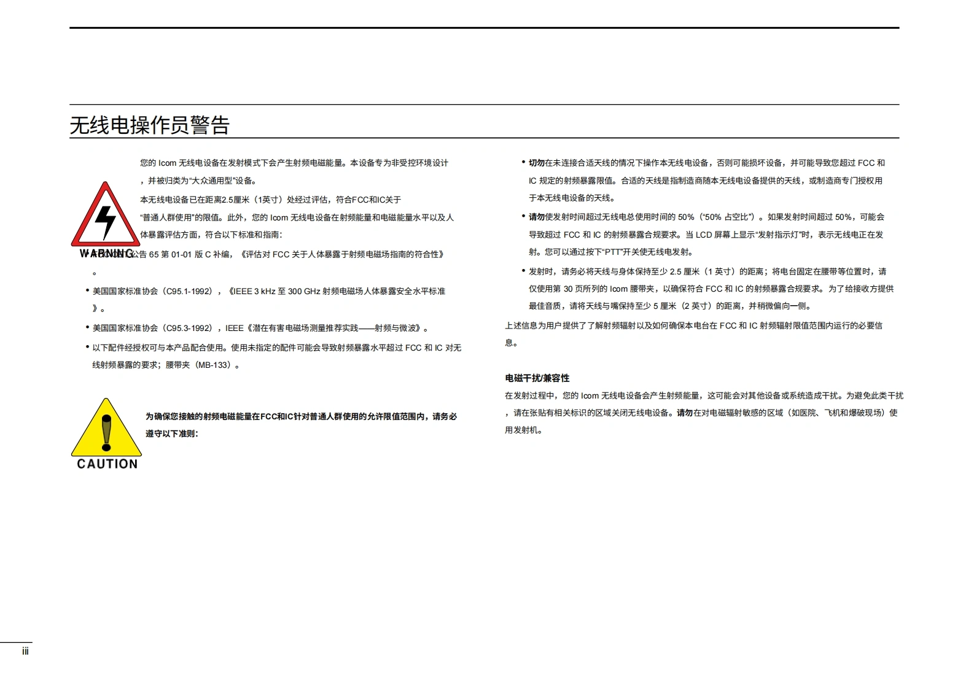974x689 pixels.
Task: Click the paragraph beginning 上述信息为用户提供了
Action: point(693,326)
